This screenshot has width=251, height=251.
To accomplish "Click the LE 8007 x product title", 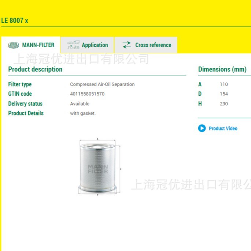I will tap(15, 21).
